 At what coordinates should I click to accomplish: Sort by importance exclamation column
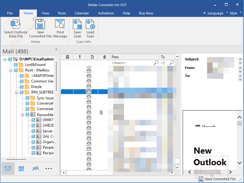[80, 57]
